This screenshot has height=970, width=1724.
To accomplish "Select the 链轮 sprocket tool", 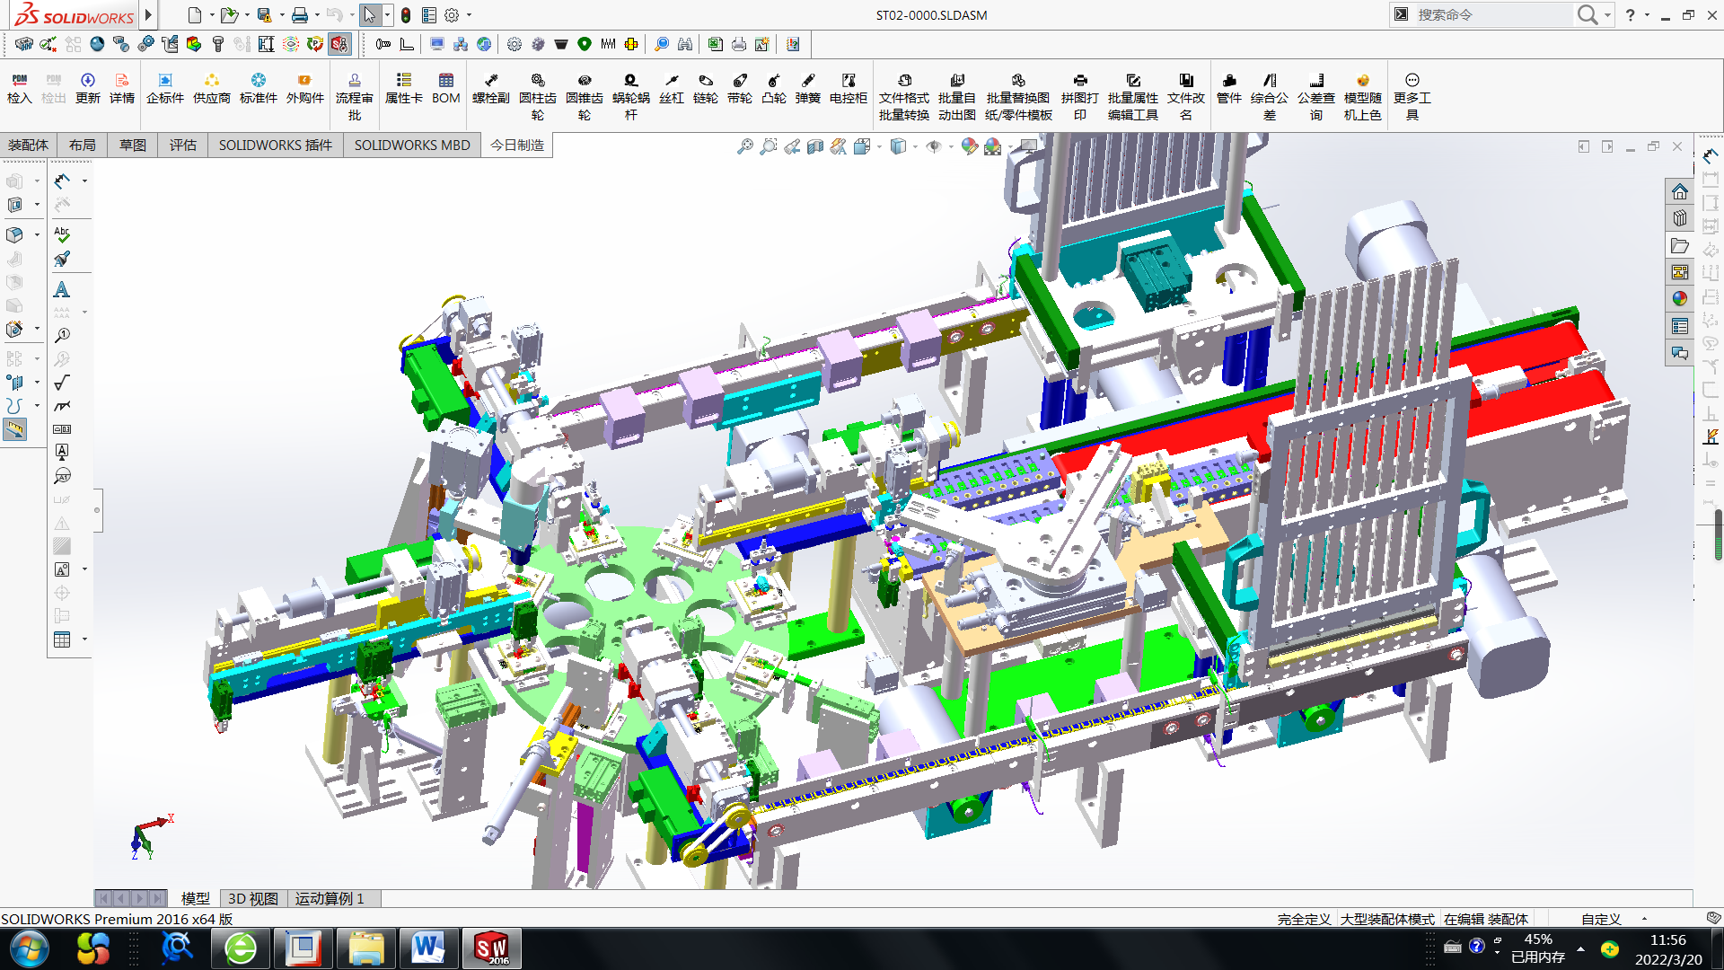I will tap(706, 88).
